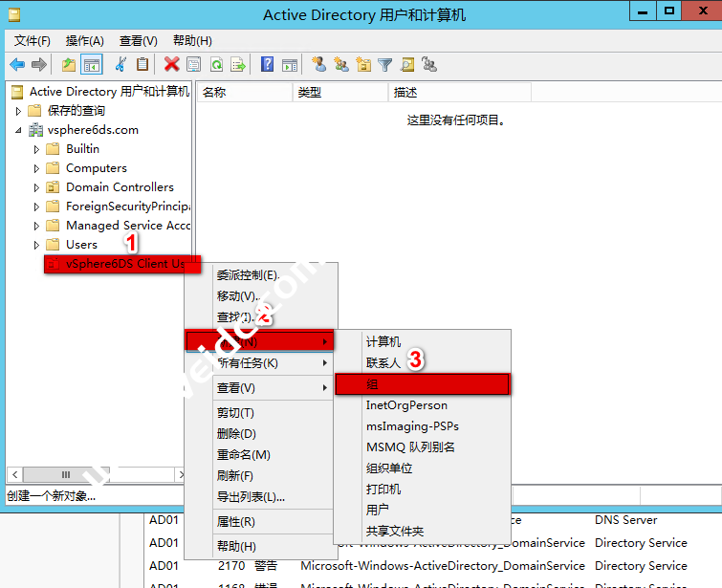The image size is (722, 588).
Task: Expand the Builtin tree node
Action: [x=36, y=149]
